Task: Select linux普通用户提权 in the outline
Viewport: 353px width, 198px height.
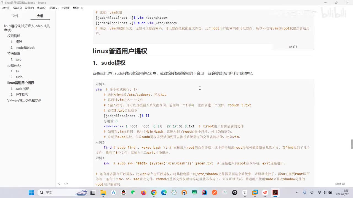Action: point(21,83)
